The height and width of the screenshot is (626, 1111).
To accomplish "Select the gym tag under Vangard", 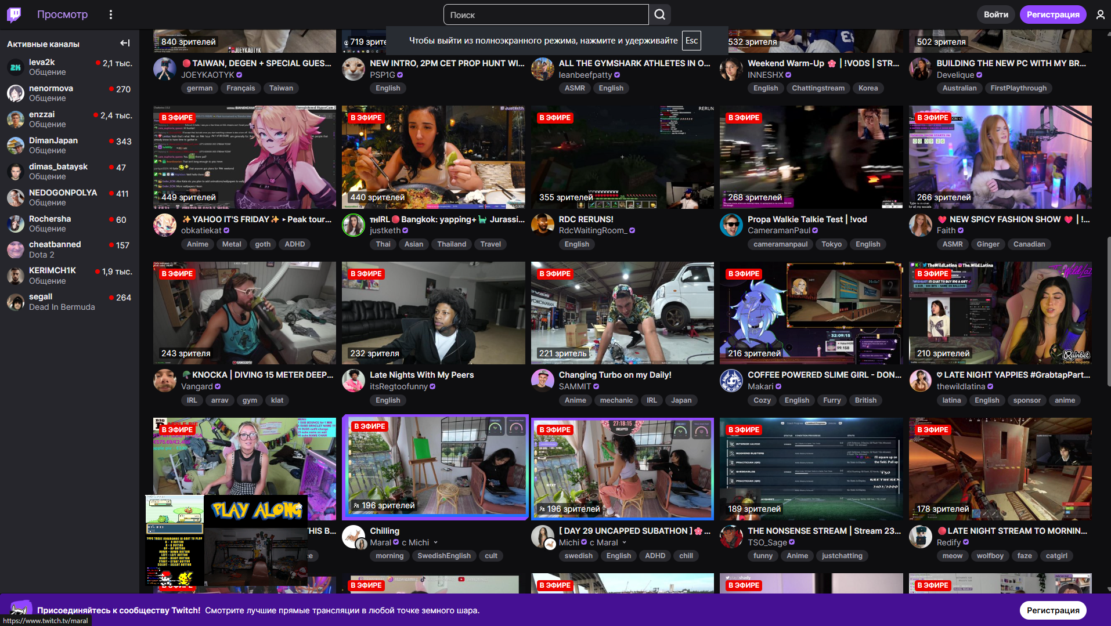I will pyautogui.click(x=250, y=400).
